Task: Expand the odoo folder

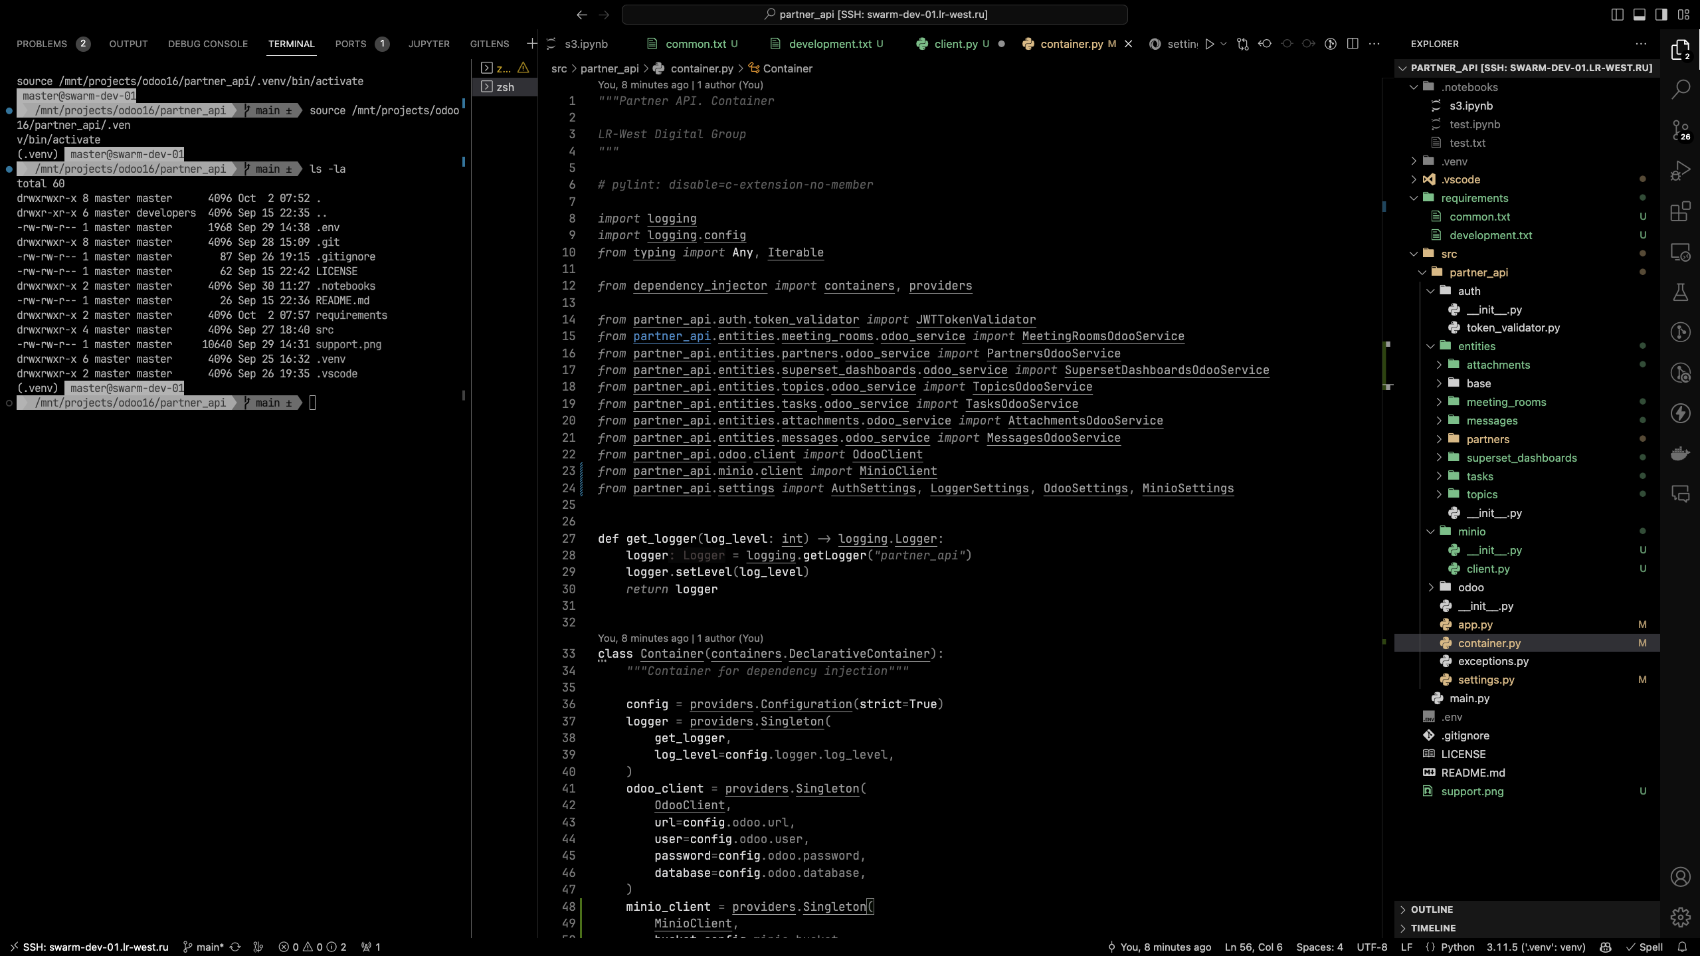Action: click(x=1470, y=587)
